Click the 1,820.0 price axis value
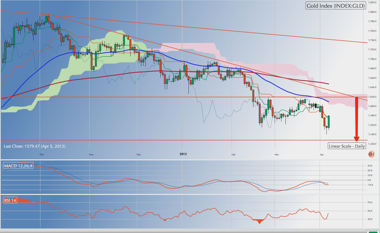Screen dimensions: 380x233 [x=372, y=2]
